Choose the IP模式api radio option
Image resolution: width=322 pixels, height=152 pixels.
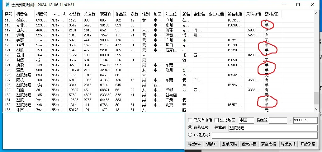(190, 135)
